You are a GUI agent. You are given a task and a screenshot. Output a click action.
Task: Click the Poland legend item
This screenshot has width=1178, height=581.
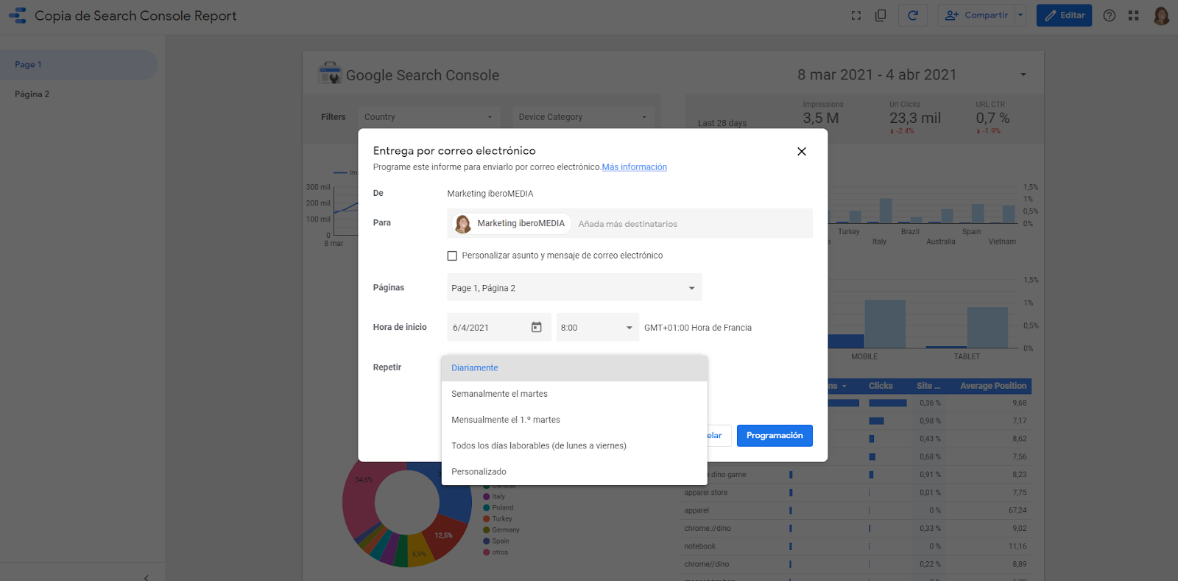[x=498, y=507]
